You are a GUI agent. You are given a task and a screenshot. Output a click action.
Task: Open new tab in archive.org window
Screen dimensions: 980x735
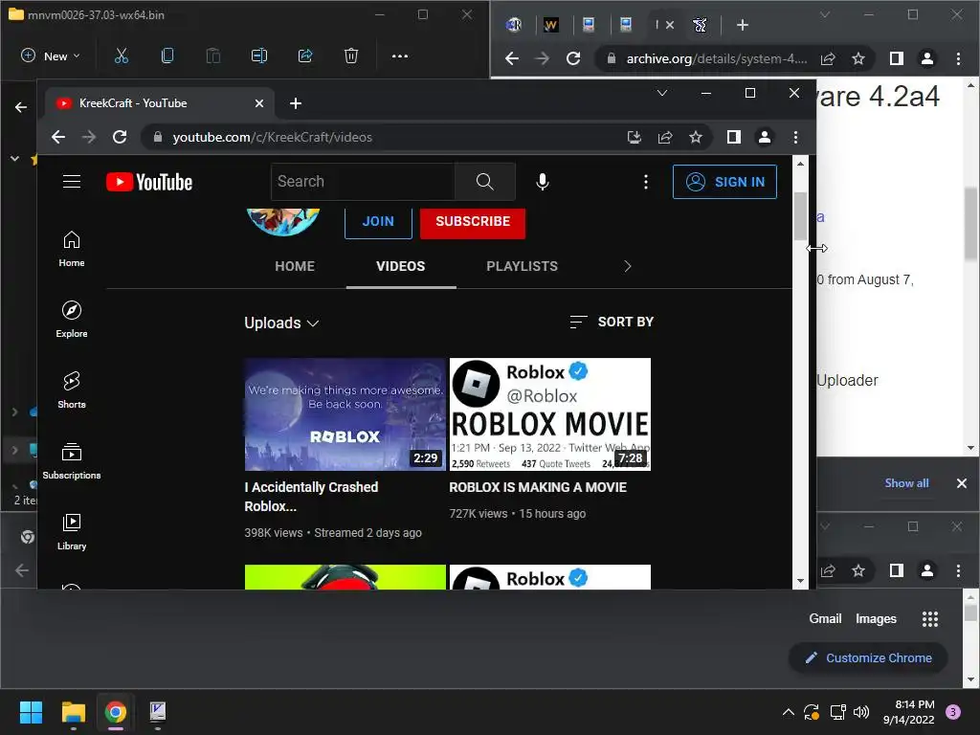(x=743, y=25)
